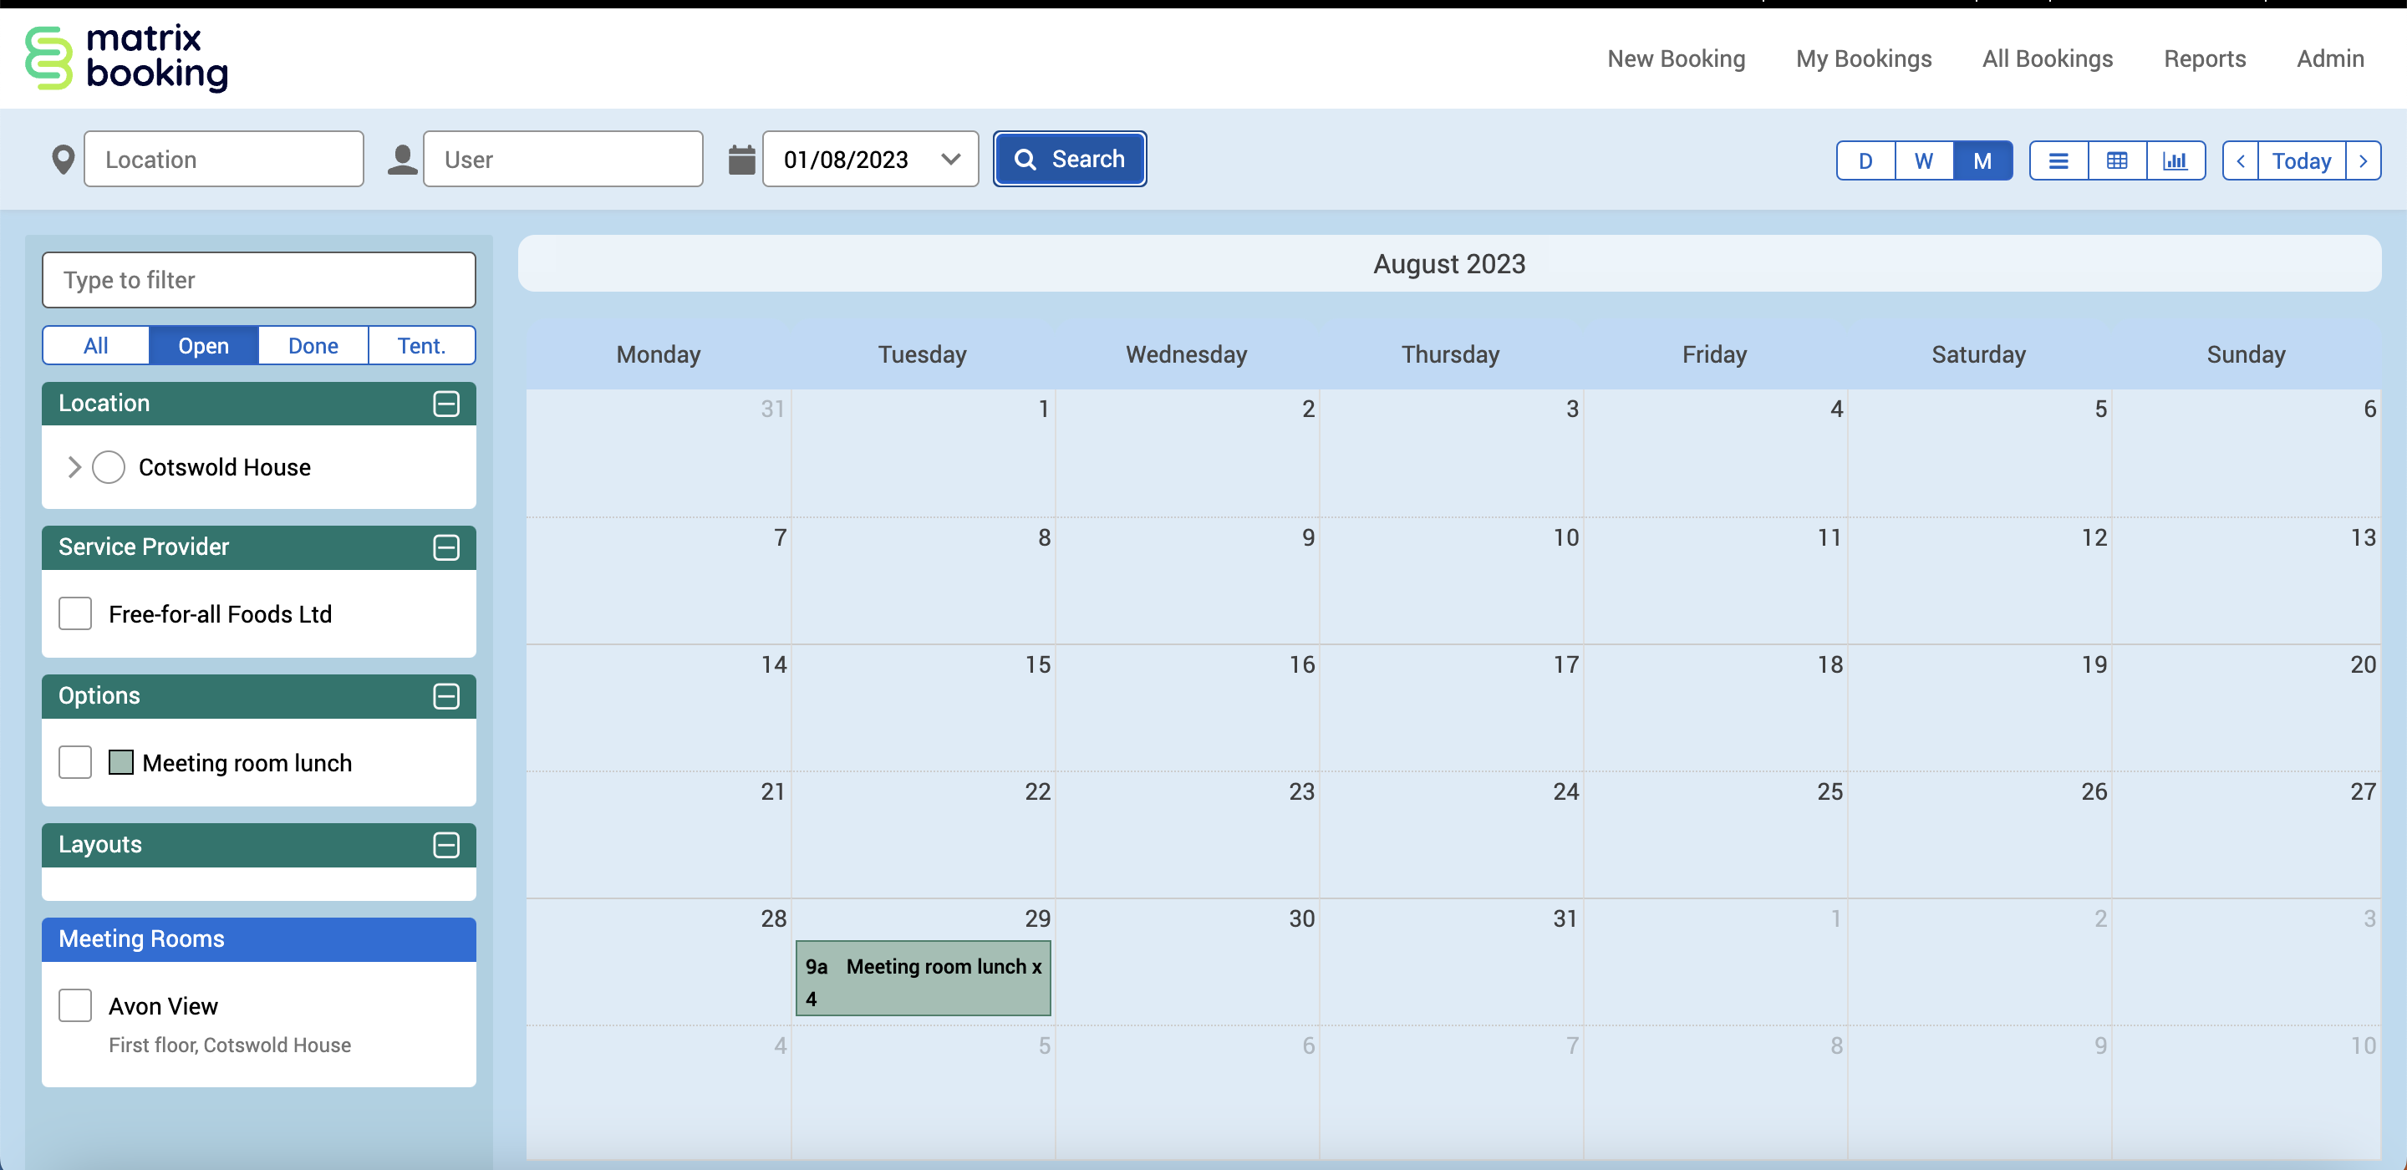Enable the Meeting room lunch checkbox

tap(74, 762)
